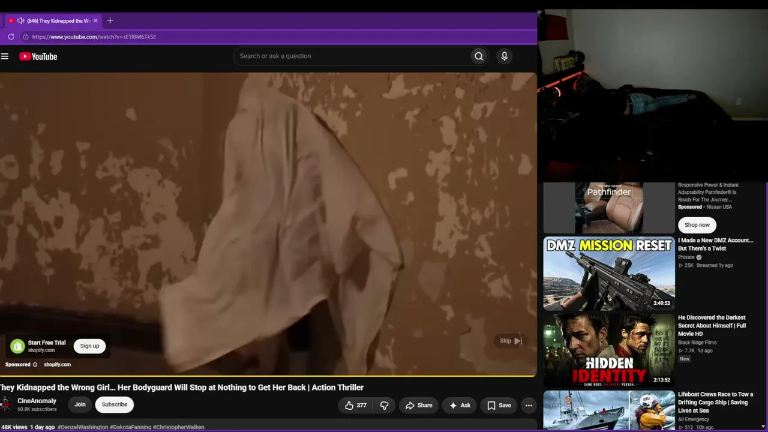
Task: Open the 'DMZ Mission Reset' video thumbnail
Action: tap(609, 274)
